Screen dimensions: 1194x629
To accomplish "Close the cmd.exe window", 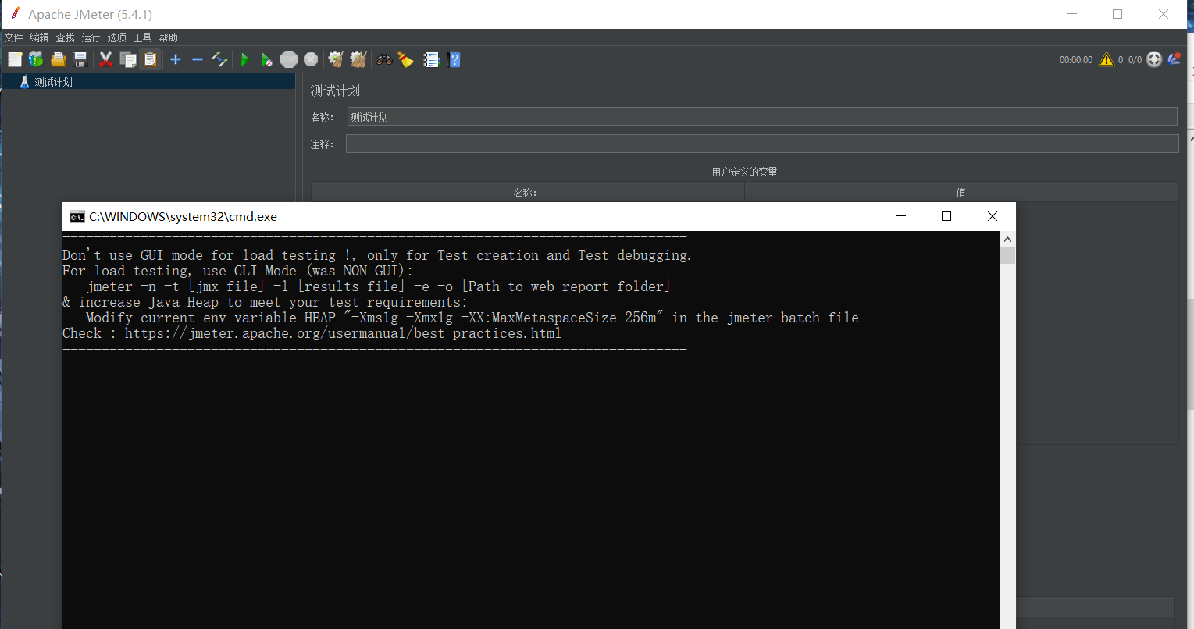I will (992, 216).
